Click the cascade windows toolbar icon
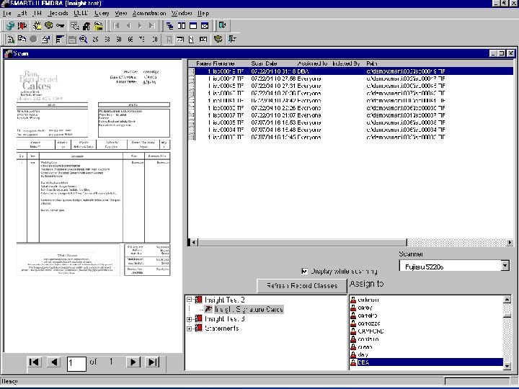This screenshot has height=389, width=519. (170, 25)
